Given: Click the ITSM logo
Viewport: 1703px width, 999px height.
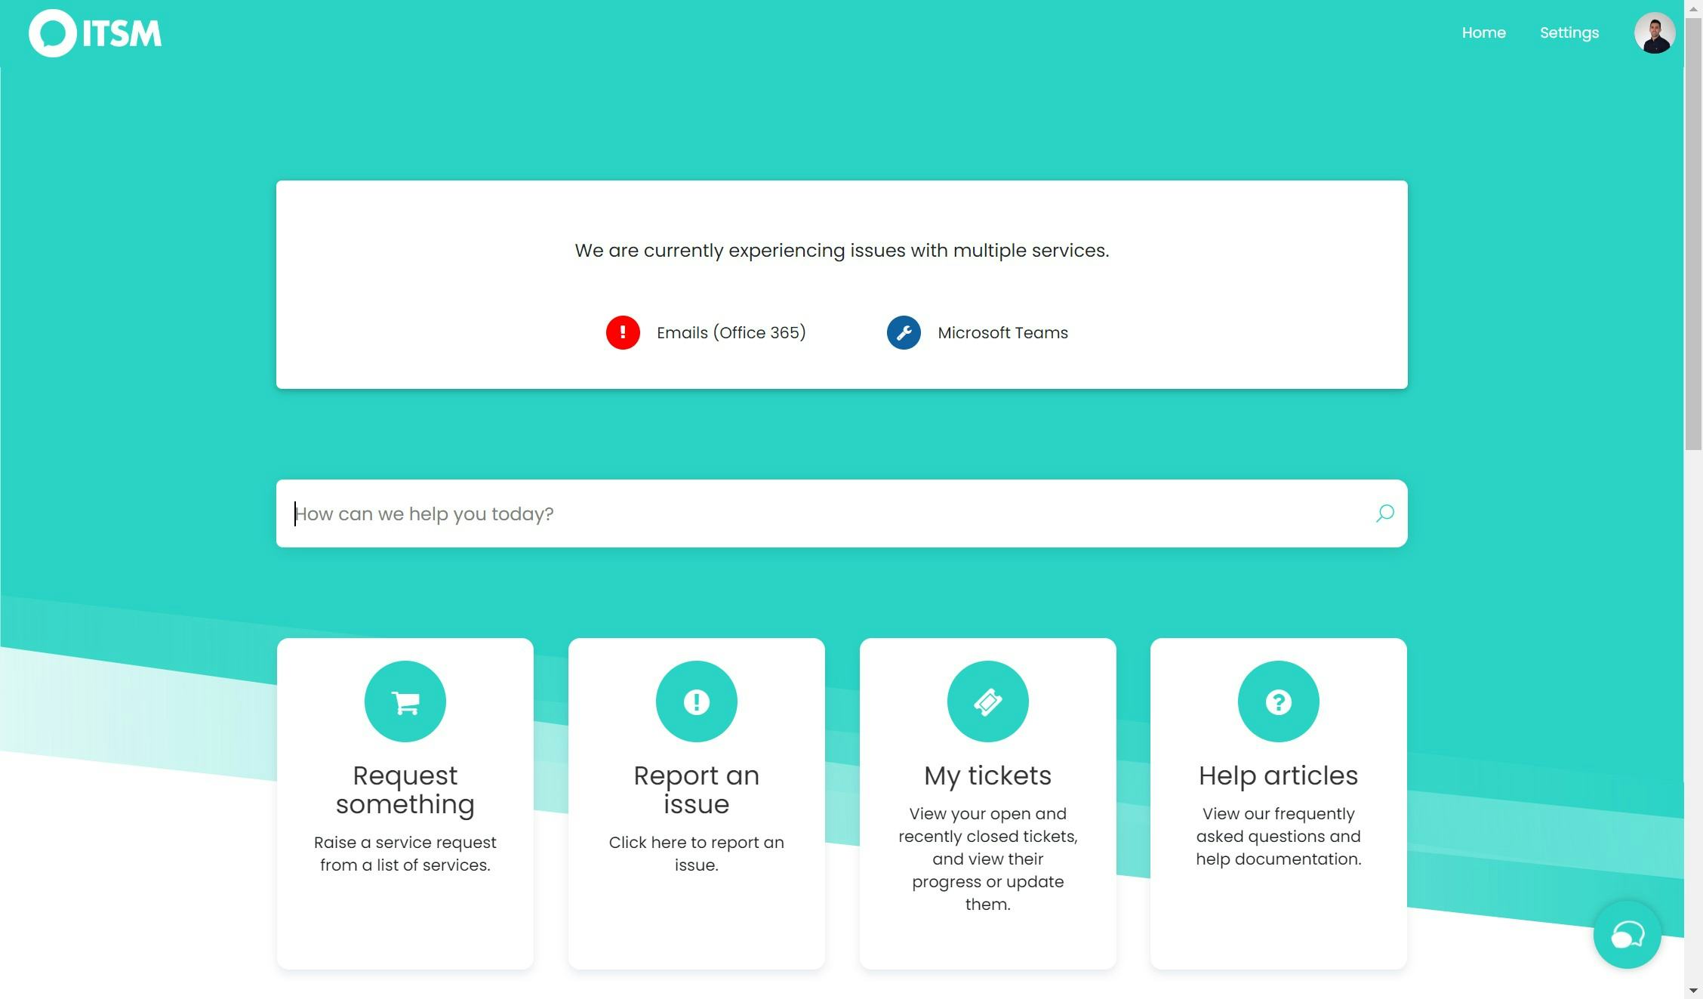Looking at the screenshot, I should (95, 33).
